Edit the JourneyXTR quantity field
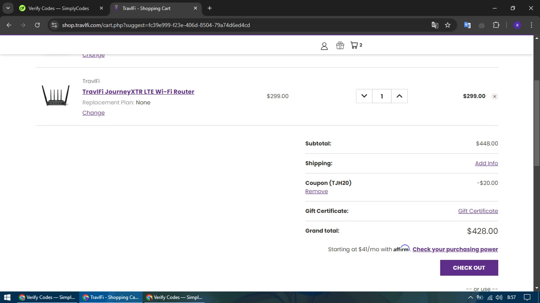540x303 pixels. pos(382,96)
